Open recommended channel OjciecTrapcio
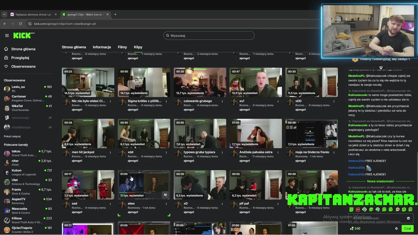The image size is (418, 235). click(x=28, y=229)
